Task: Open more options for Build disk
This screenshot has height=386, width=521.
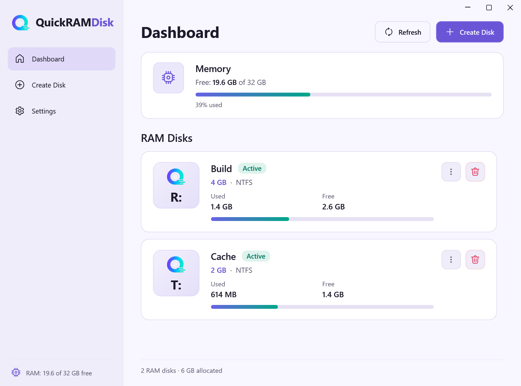Action: tap(451, 172)
